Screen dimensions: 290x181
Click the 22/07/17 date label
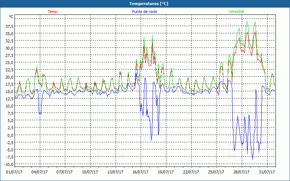click(191, 172)
